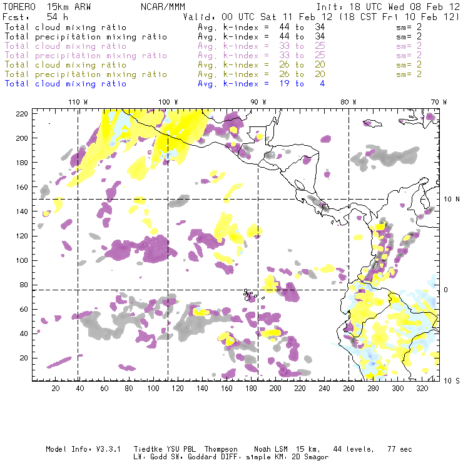The image size is (463, 463).
Task: Click the 'Noah LSM' footer label
Action: pyautogui.click(x=271, y=449)
